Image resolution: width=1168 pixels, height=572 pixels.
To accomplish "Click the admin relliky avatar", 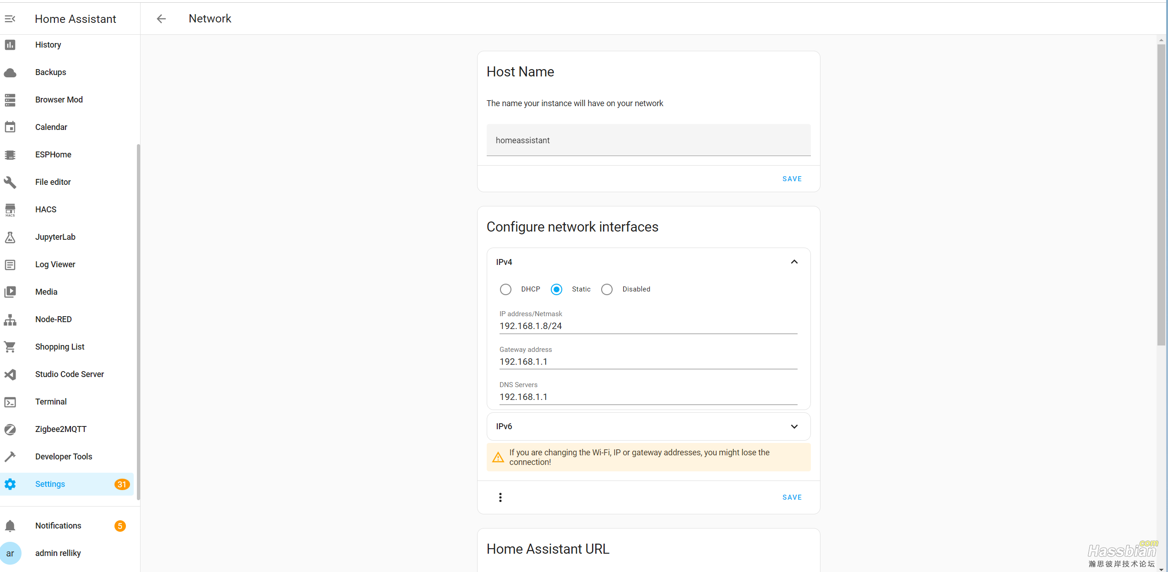I will [10, 553].
